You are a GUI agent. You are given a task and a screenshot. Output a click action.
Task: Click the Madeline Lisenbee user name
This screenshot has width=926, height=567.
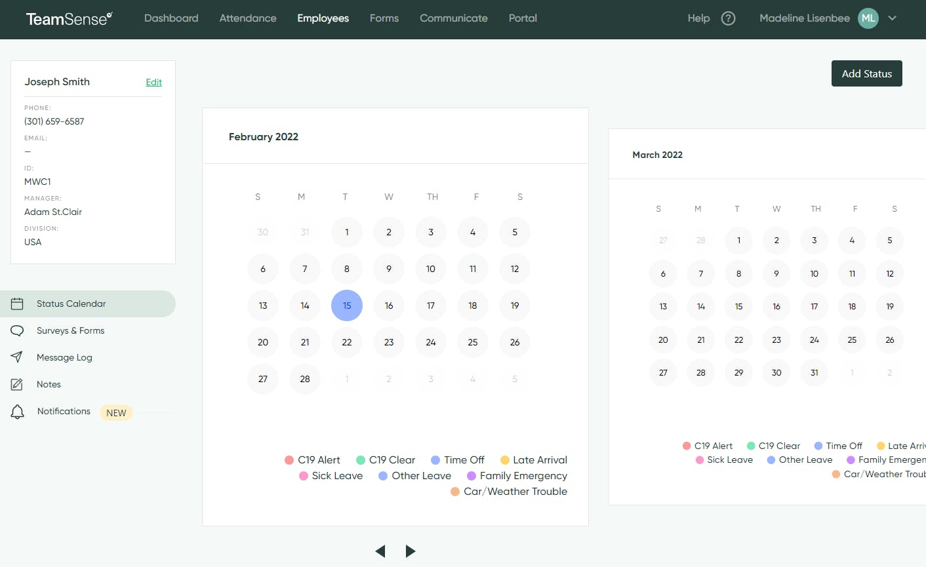805,18
